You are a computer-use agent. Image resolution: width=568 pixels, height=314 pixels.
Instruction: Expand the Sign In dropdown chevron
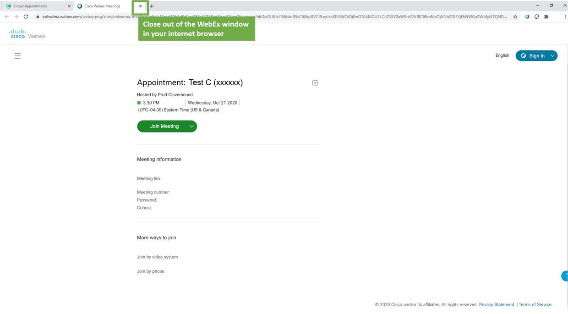(552, 56)
